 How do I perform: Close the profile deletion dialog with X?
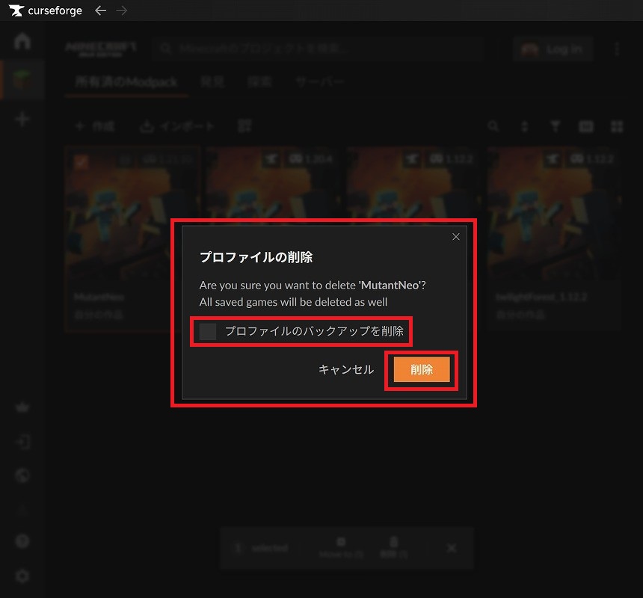pos(456,237)
